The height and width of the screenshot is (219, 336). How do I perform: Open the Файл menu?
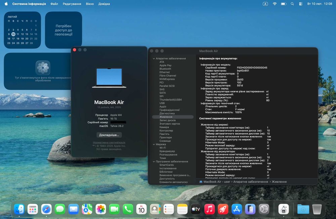[x=54, y=4]
